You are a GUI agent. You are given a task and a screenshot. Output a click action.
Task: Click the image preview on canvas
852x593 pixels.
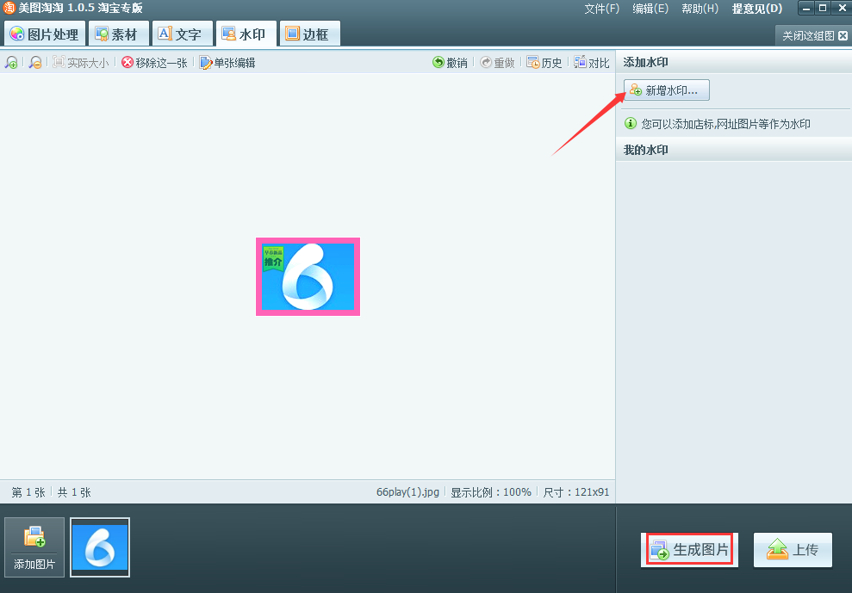[x=308, y=276]
